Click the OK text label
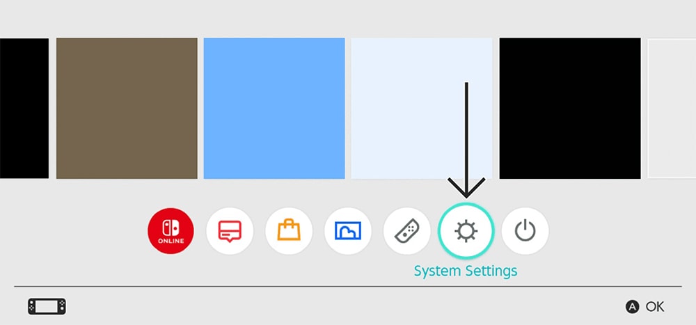 (655, 307)
